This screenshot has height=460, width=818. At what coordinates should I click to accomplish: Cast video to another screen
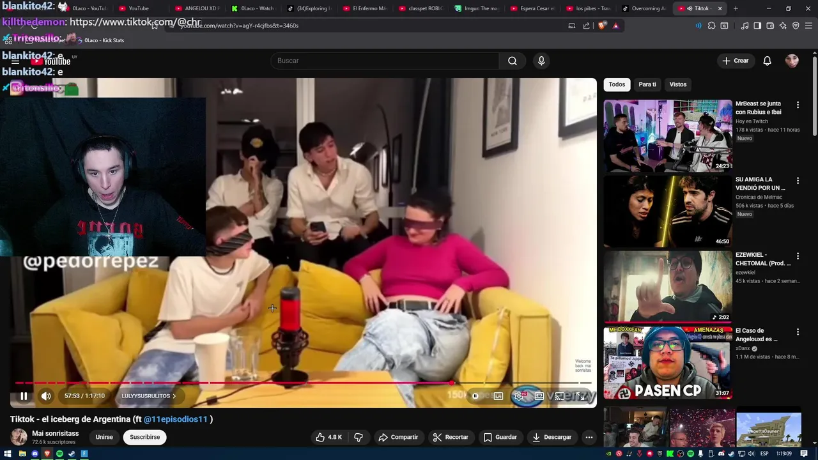560,396
